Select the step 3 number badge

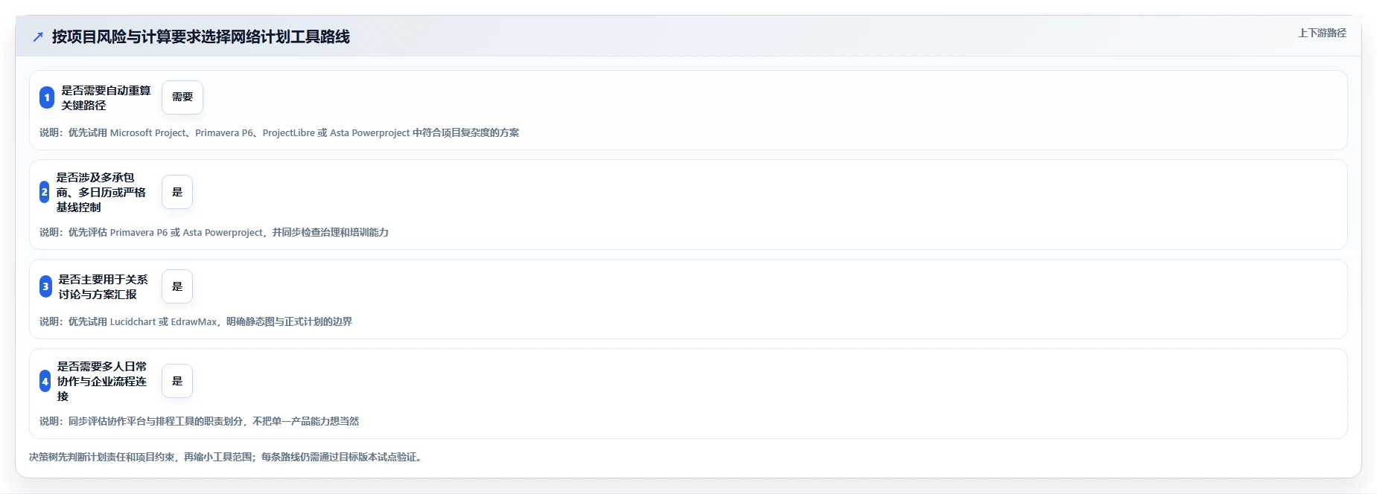point(45,286)
